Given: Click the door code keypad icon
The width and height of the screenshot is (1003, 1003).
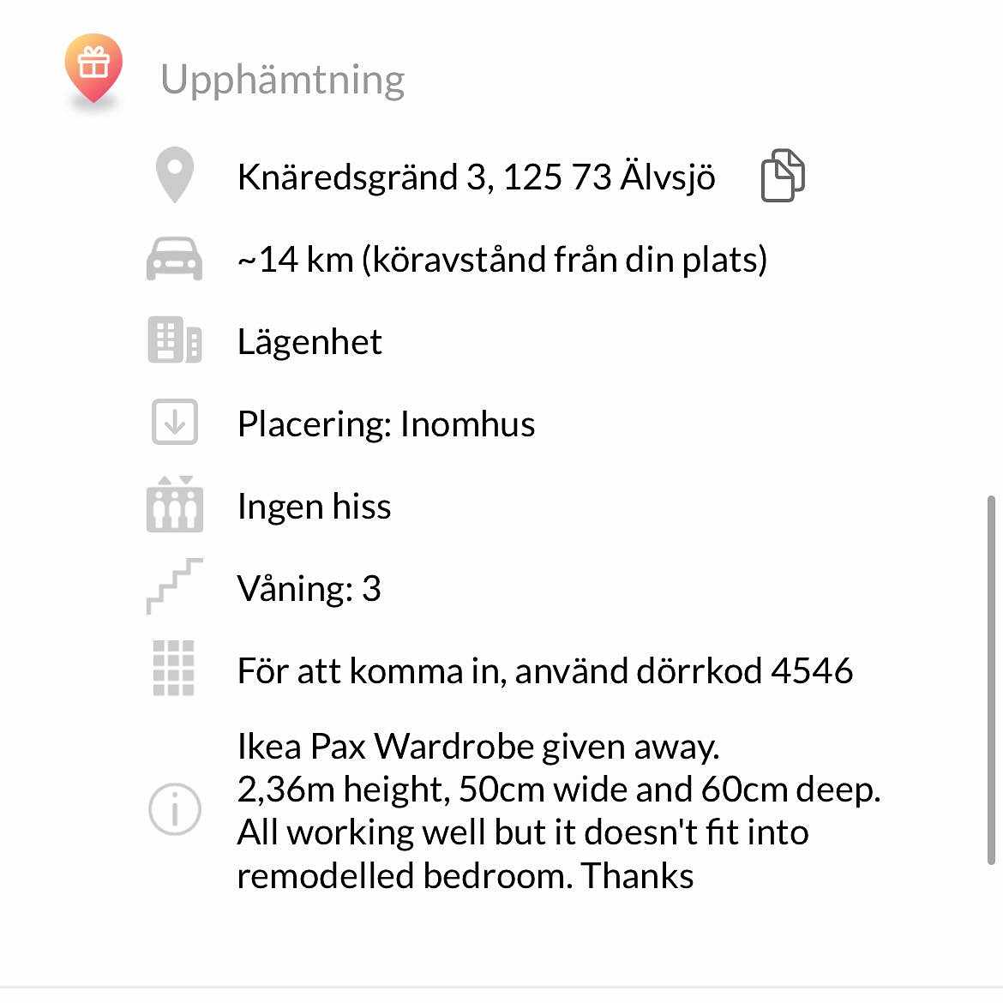Looking at the screenshot, I should point(174,669).
